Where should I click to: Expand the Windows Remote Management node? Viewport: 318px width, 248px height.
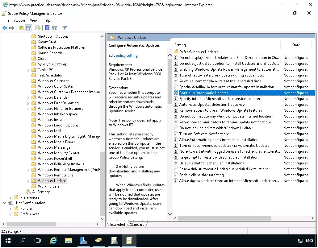28,170
